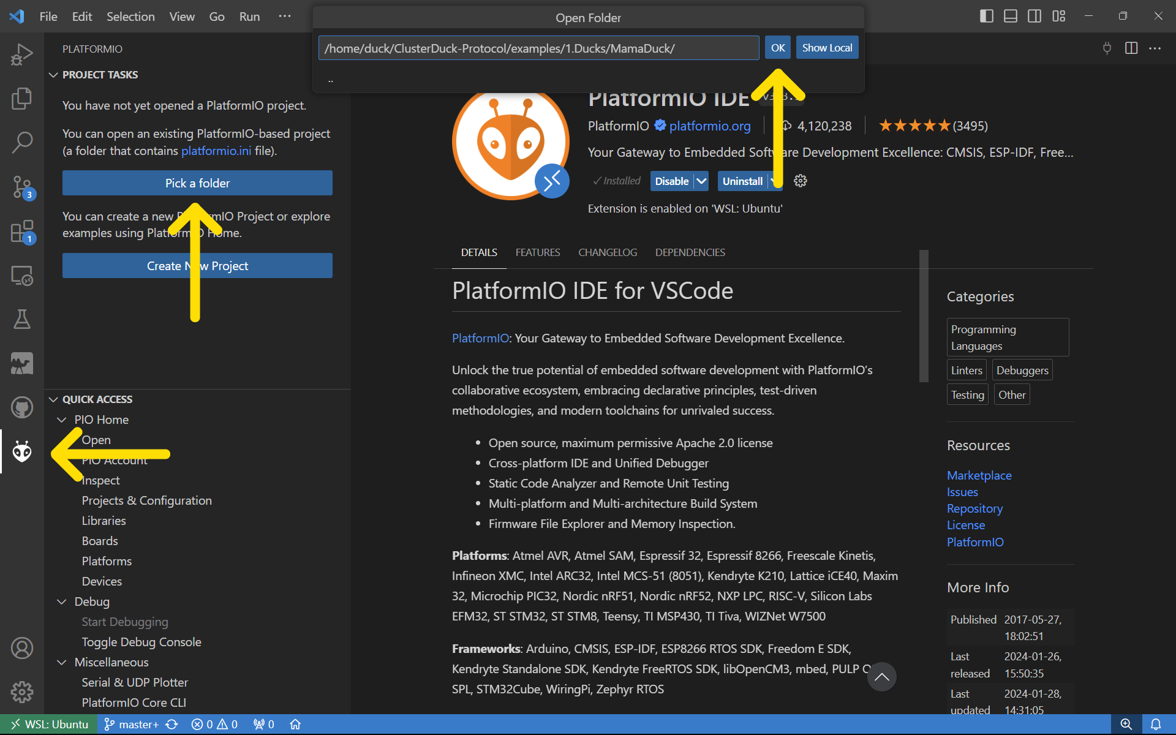Open the GitHub activity bar icon

(x=22, y=407)
